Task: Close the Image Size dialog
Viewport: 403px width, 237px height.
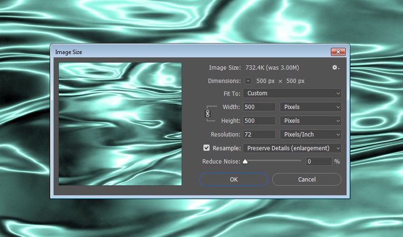Action: (x=338, y=52)
